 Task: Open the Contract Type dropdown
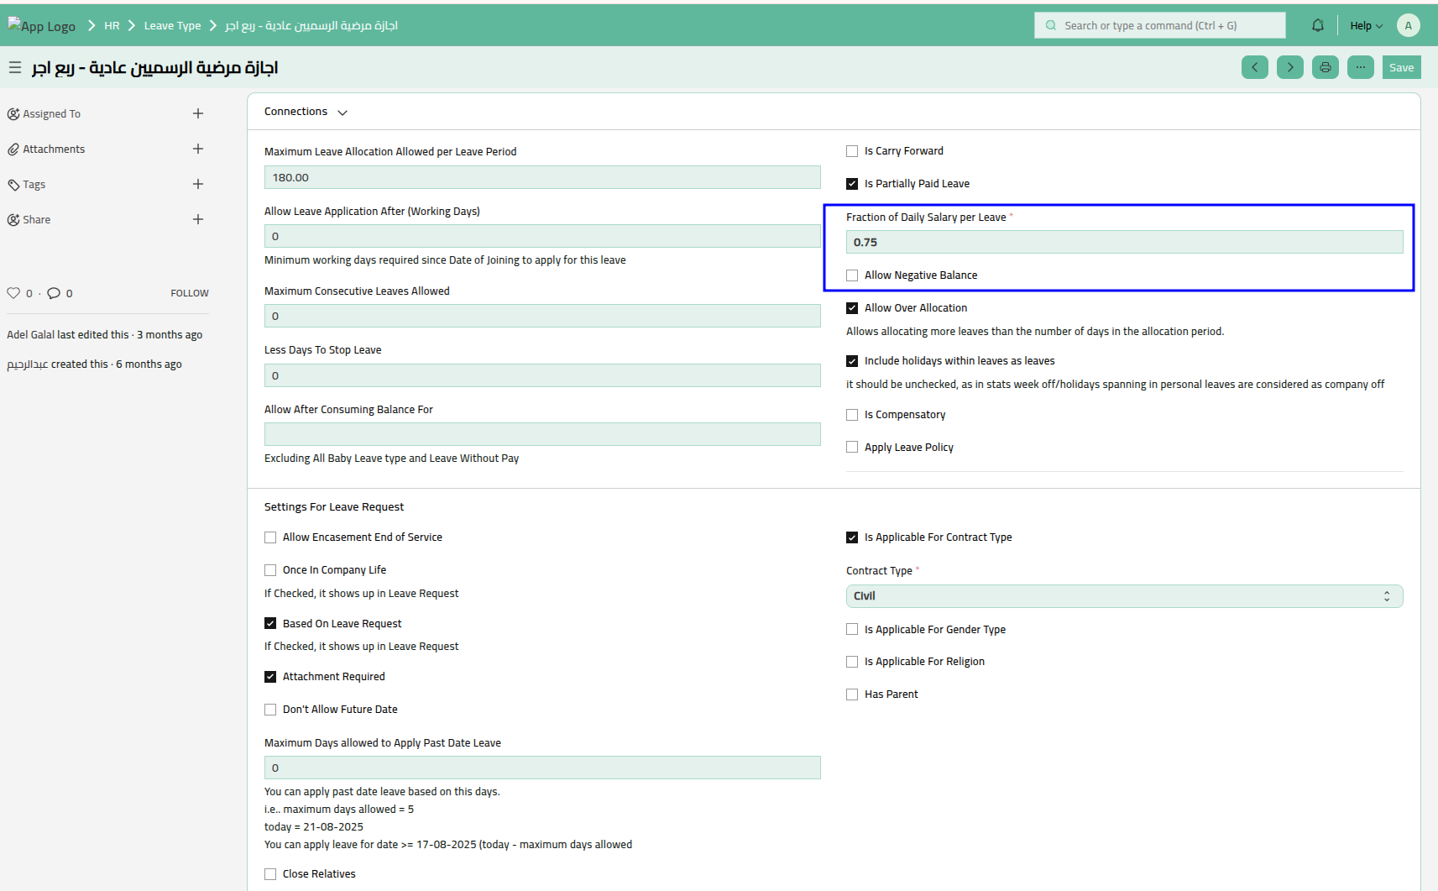click(1123, 596)
